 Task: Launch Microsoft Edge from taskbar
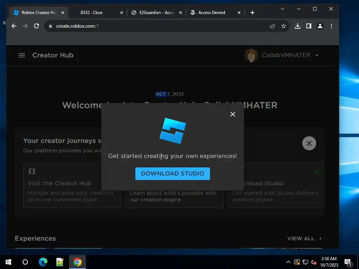pos(43,262)
